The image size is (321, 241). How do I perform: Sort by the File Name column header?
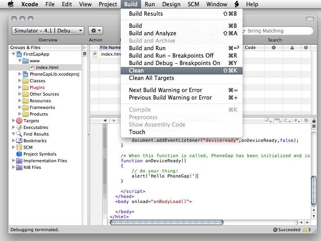[x=110, y=47]
